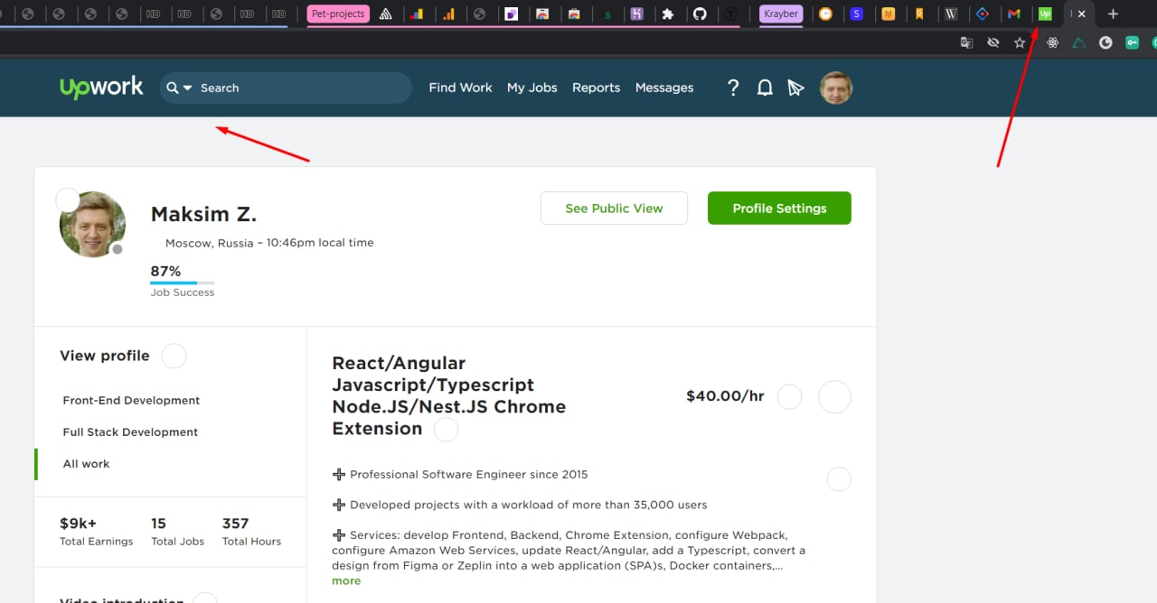
Task: Select the All work profile tab
Action: click(x=86, y=463)
